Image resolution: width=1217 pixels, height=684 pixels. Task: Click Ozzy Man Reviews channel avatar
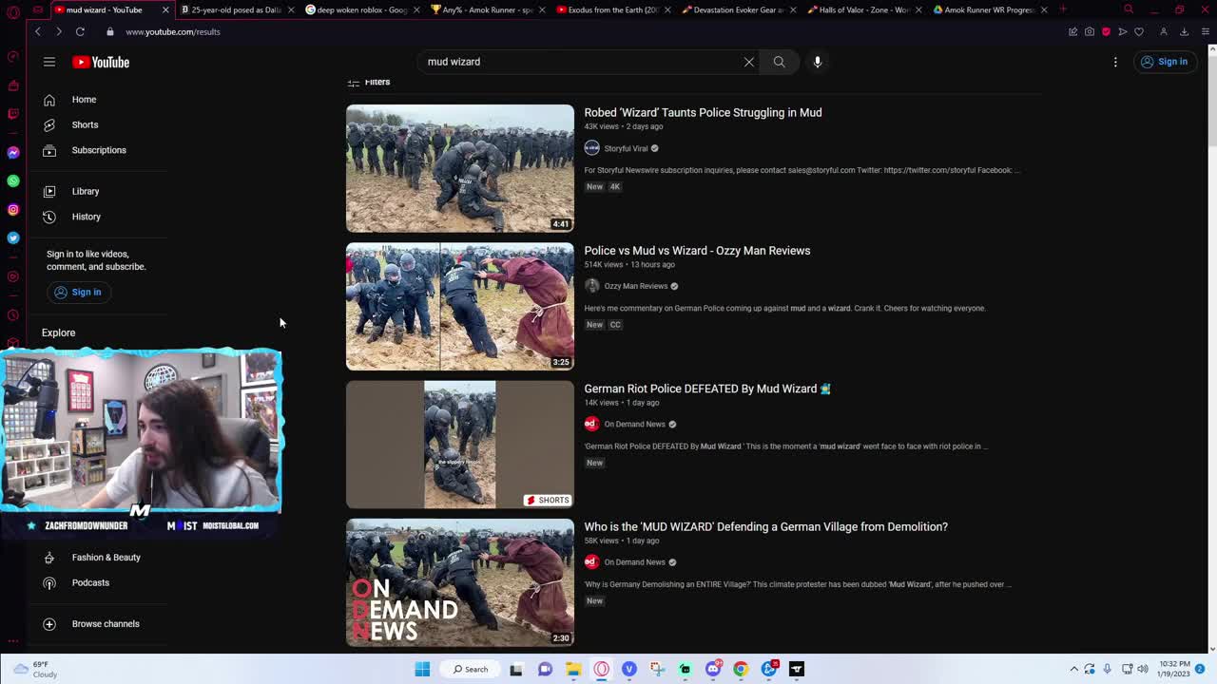(591, 286)
